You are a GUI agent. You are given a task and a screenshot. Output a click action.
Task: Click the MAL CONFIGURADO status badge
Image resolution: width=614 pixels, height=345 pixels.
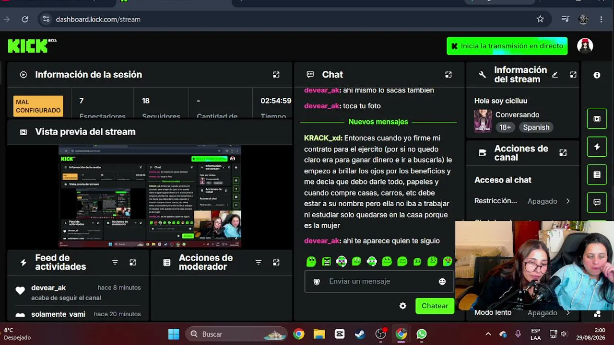pyautogui.click(x=38, y=106)
